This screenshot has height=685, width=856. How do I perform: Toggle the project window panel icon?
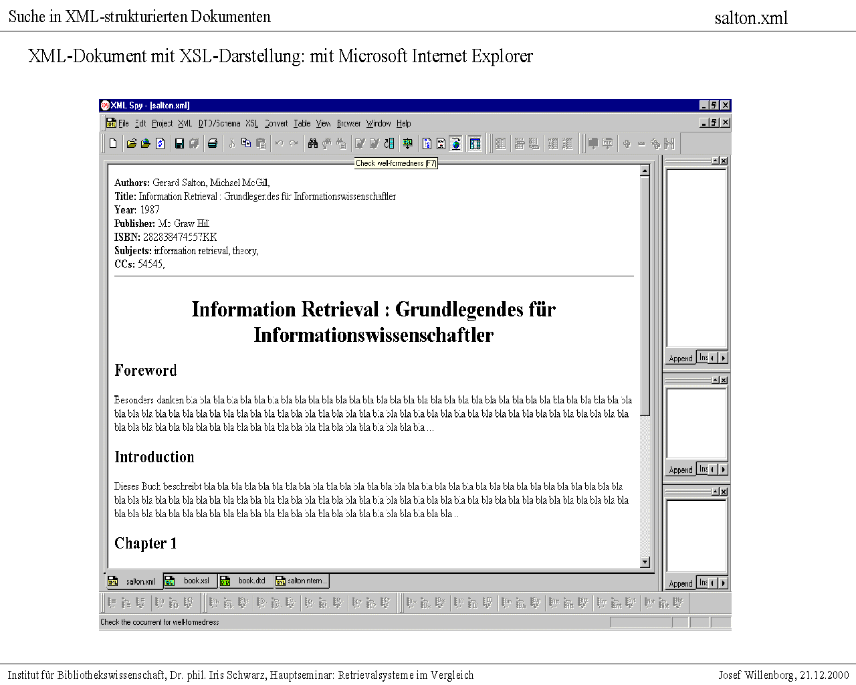pos(475,143)
